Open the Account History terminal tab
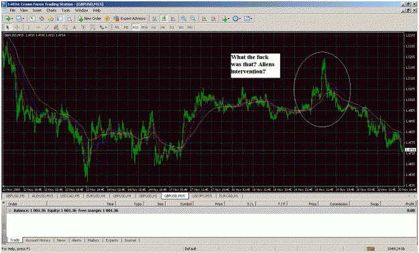This screenshot has height=253, width=419. click(x=38, y=240)
